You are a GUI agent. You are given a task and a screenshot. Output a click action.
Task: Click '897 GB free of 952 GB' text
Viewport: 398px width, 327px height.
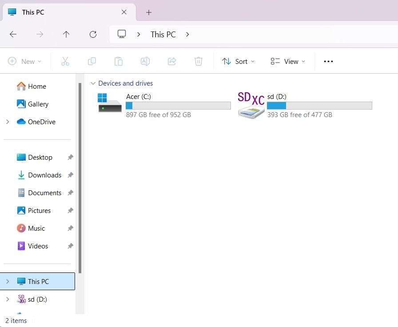coord(159,115)
